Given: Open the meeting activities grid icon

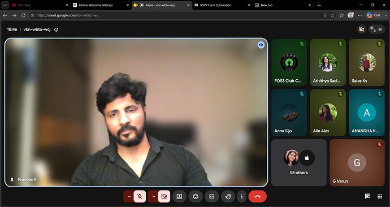Looking at the screenshot, I should coord(380,196).
